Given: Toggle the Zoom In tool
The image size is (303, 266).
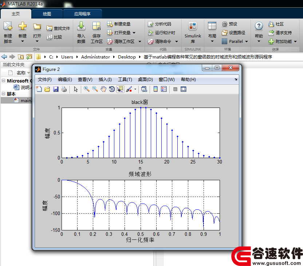Looking at the screenshot, I should coord(87,89).
